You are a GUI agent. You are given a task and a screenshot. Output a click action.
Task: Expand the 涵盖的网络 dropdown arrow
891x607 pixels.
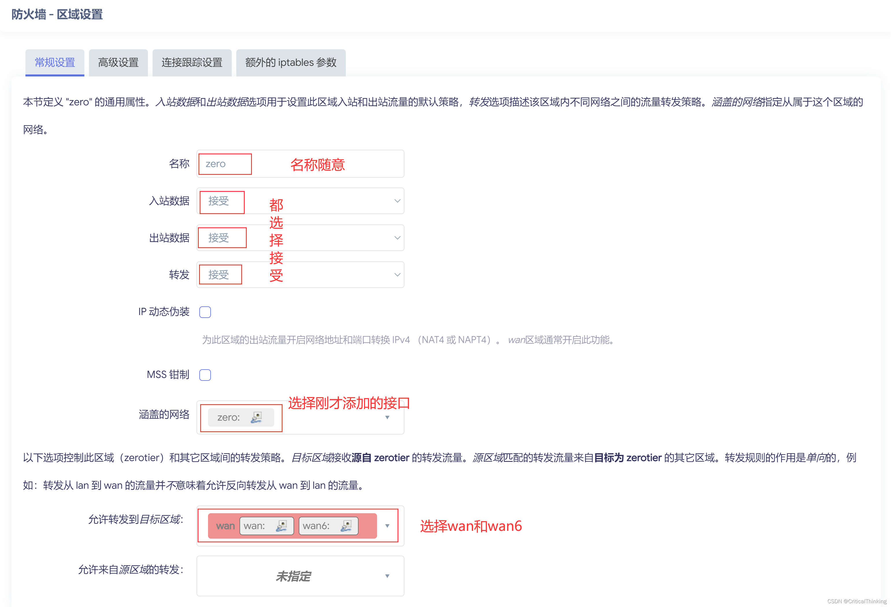pyautogui.click(x=387, y=417)
